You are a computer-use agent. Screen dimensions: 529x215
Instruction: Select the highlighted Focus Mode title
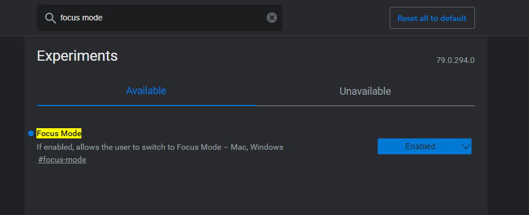click(59, 133)
